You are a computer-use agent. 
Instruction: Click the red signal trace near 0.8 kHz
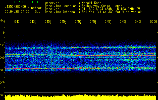click(x=80, y=68)
